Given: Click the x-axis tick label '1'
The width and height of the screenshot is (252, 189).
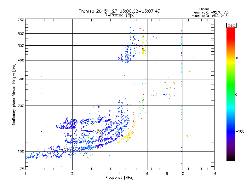Looking at the screenshot, I should 25,174.
